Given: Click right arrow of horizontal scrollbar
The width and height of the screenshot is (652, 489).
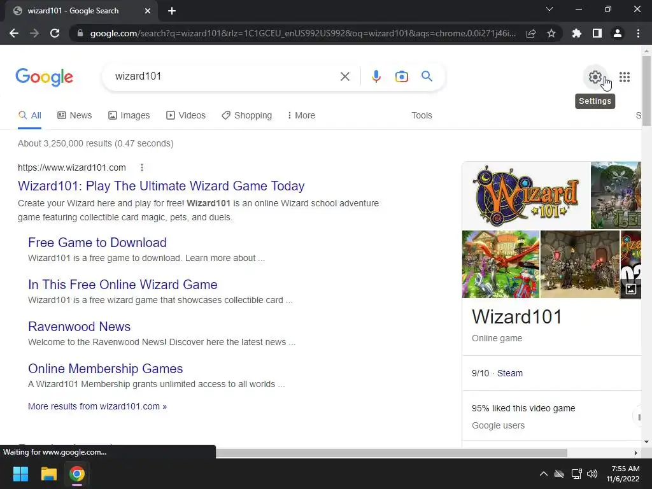Looking at the screenshot, I should coord(636,453).
